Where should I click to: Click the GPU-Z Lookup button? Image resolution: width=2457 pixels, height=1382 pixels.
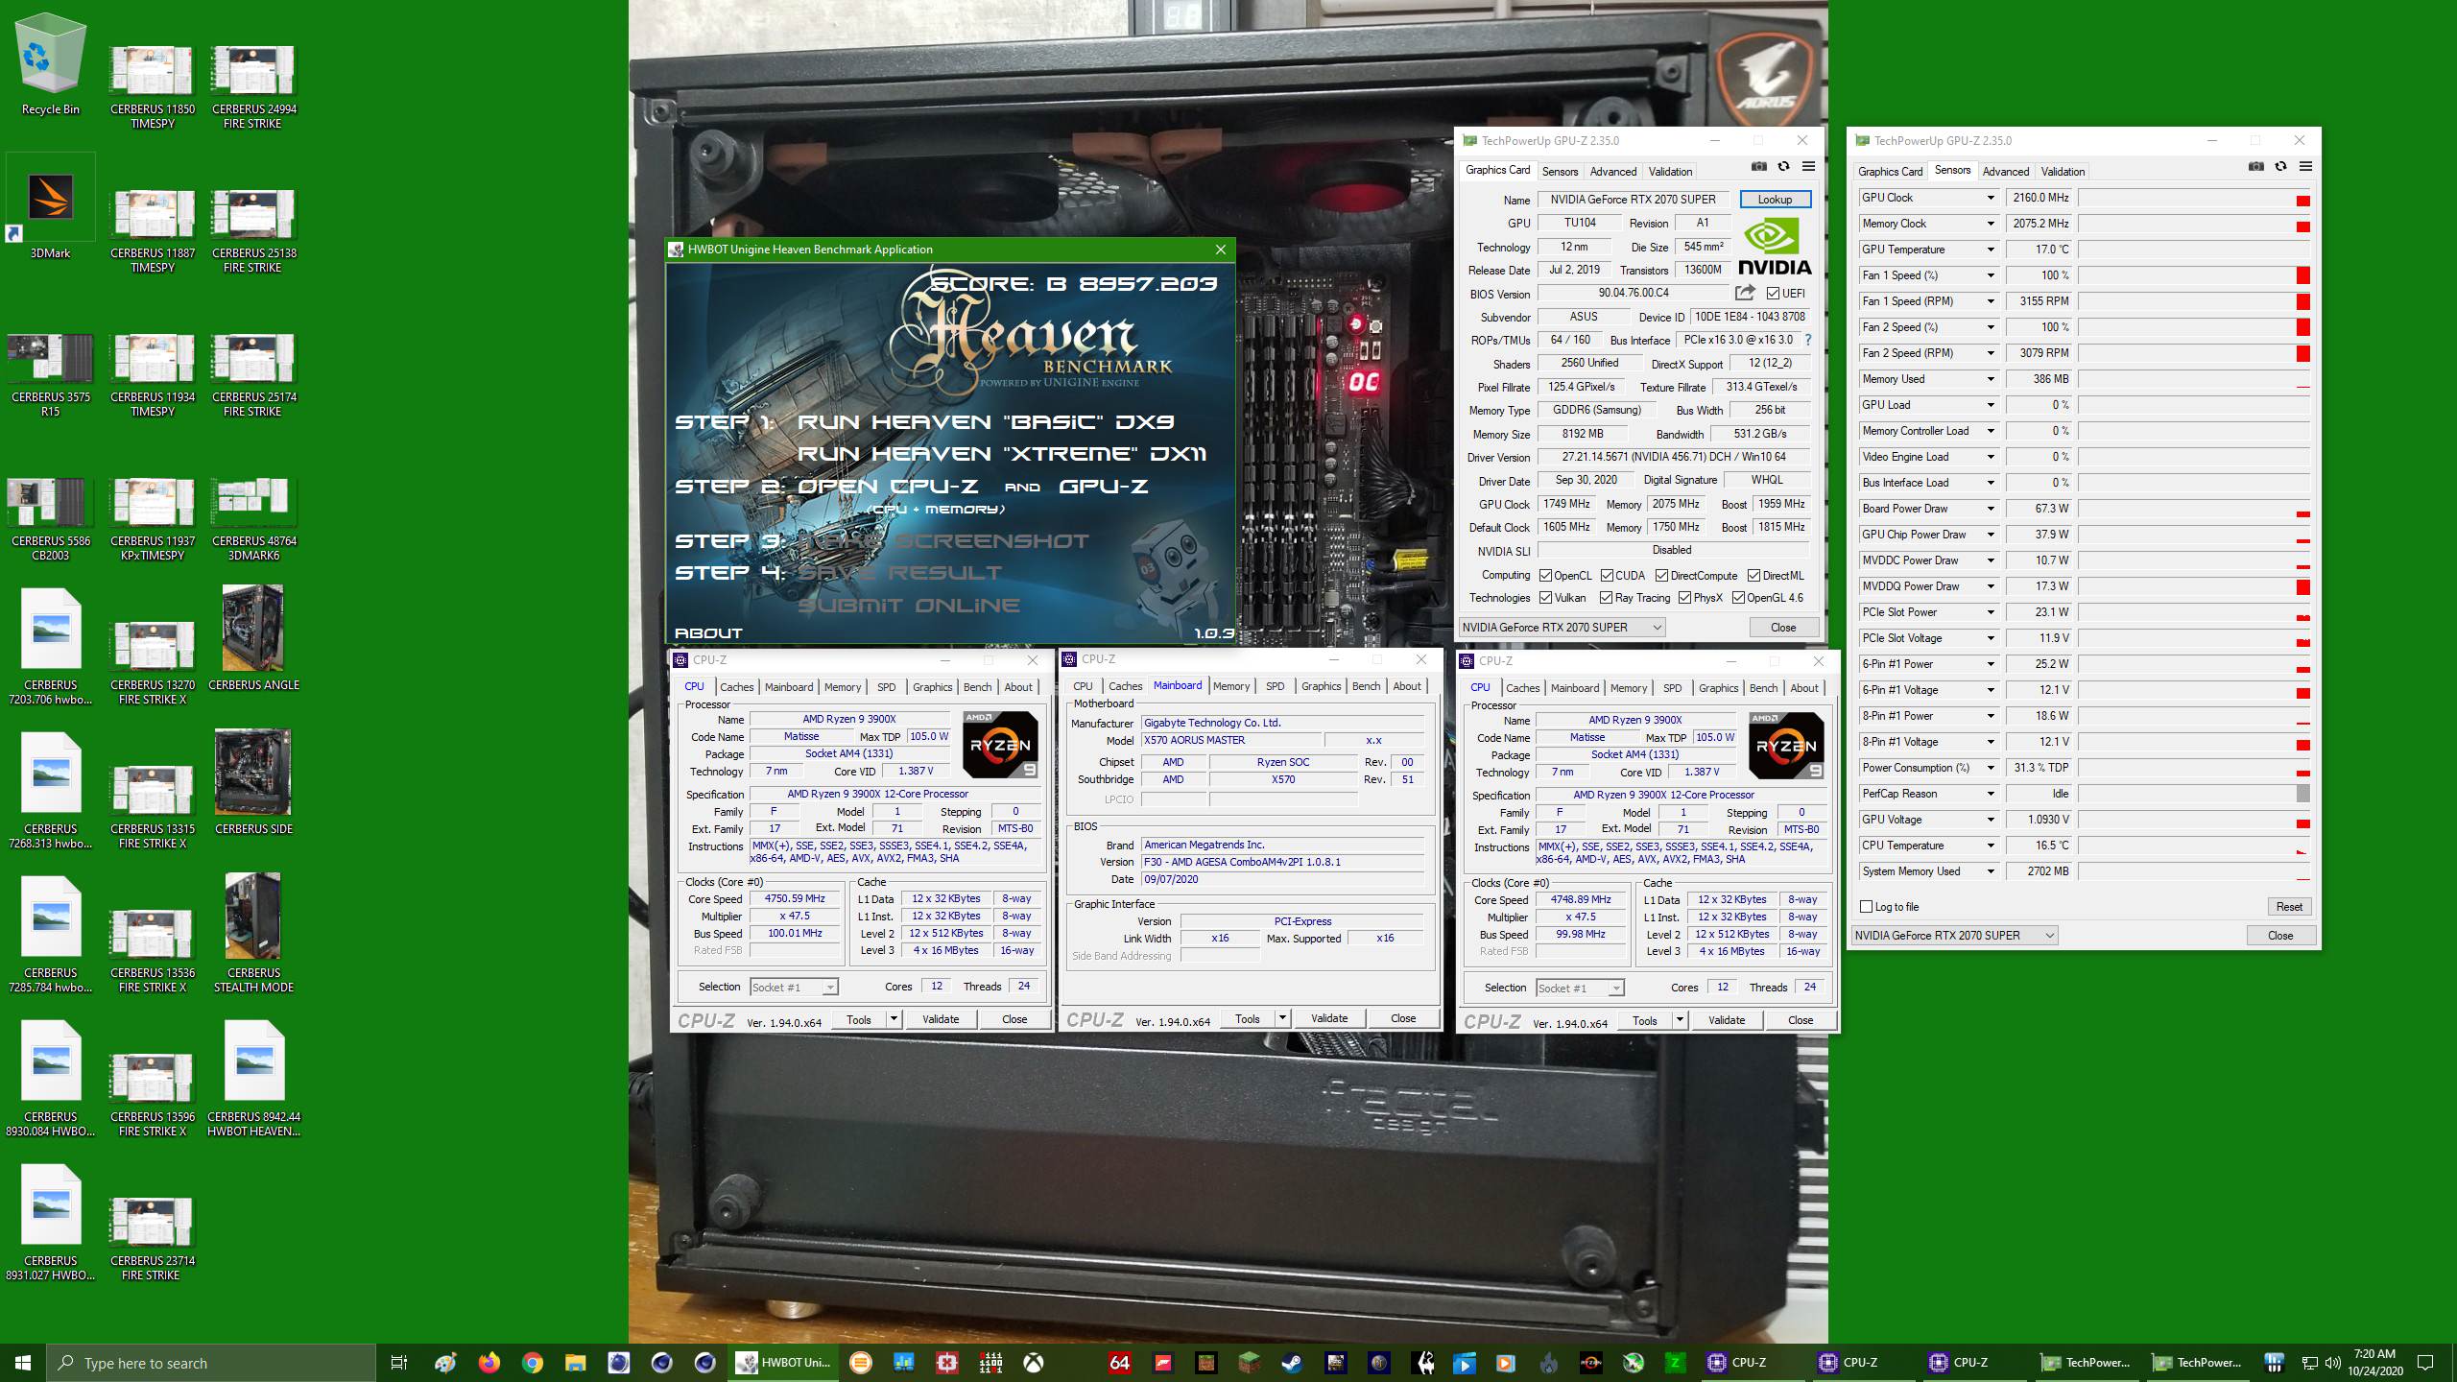click(1775, 200)
